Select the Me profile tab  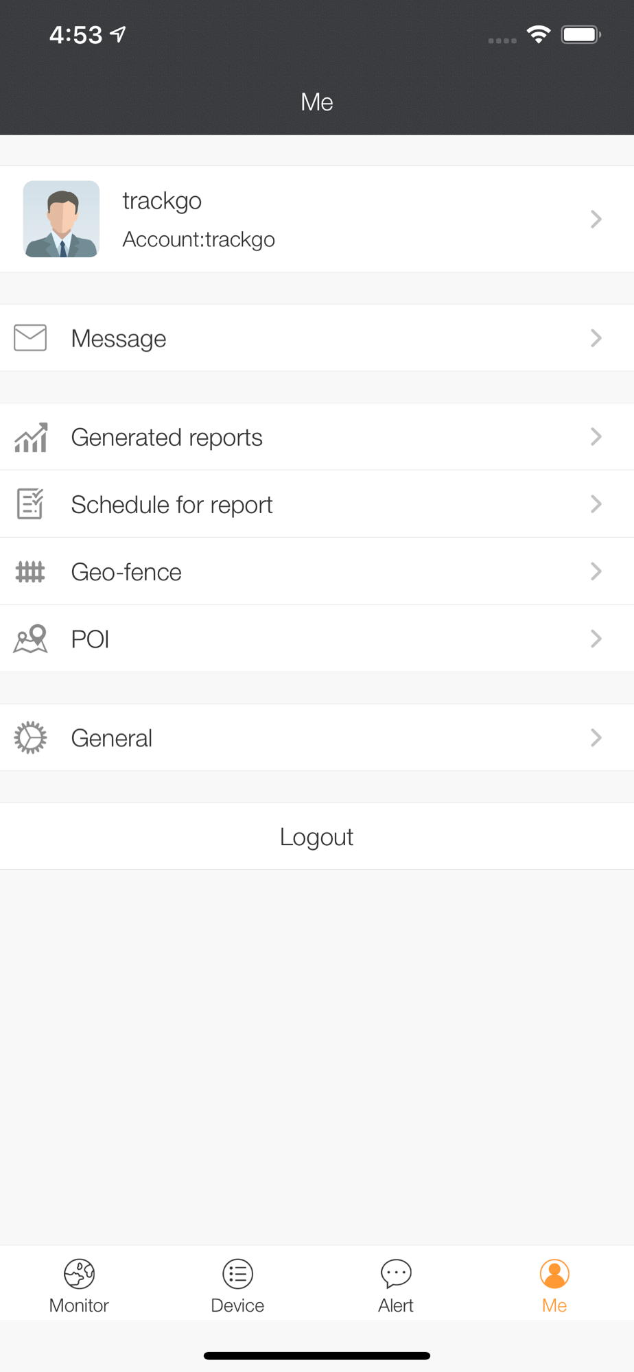554,1286
